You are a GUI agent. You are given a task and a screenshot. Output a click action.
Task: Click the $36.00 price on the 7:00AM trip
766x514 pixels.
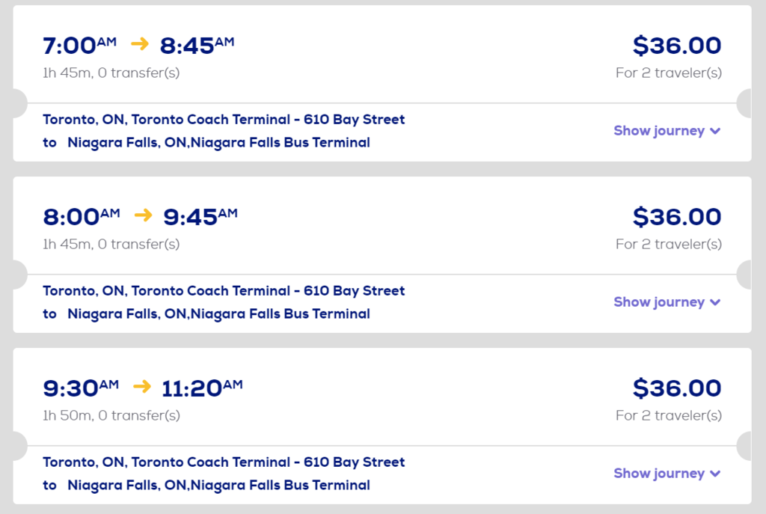(x=676, y=46)
